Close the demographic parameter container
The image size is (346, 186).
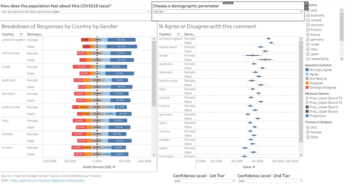point(306,4)
